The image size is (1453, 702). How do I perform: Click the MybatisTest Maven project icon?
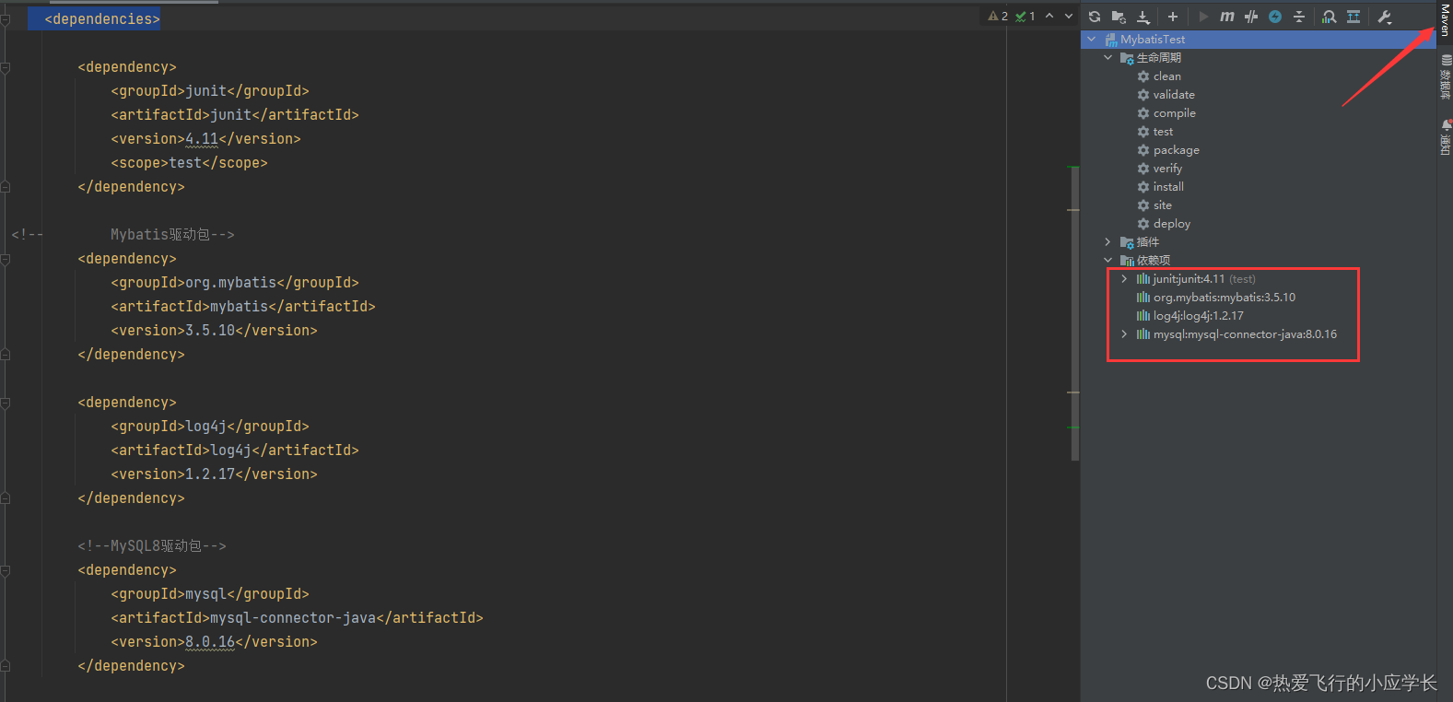point(1111,40)
